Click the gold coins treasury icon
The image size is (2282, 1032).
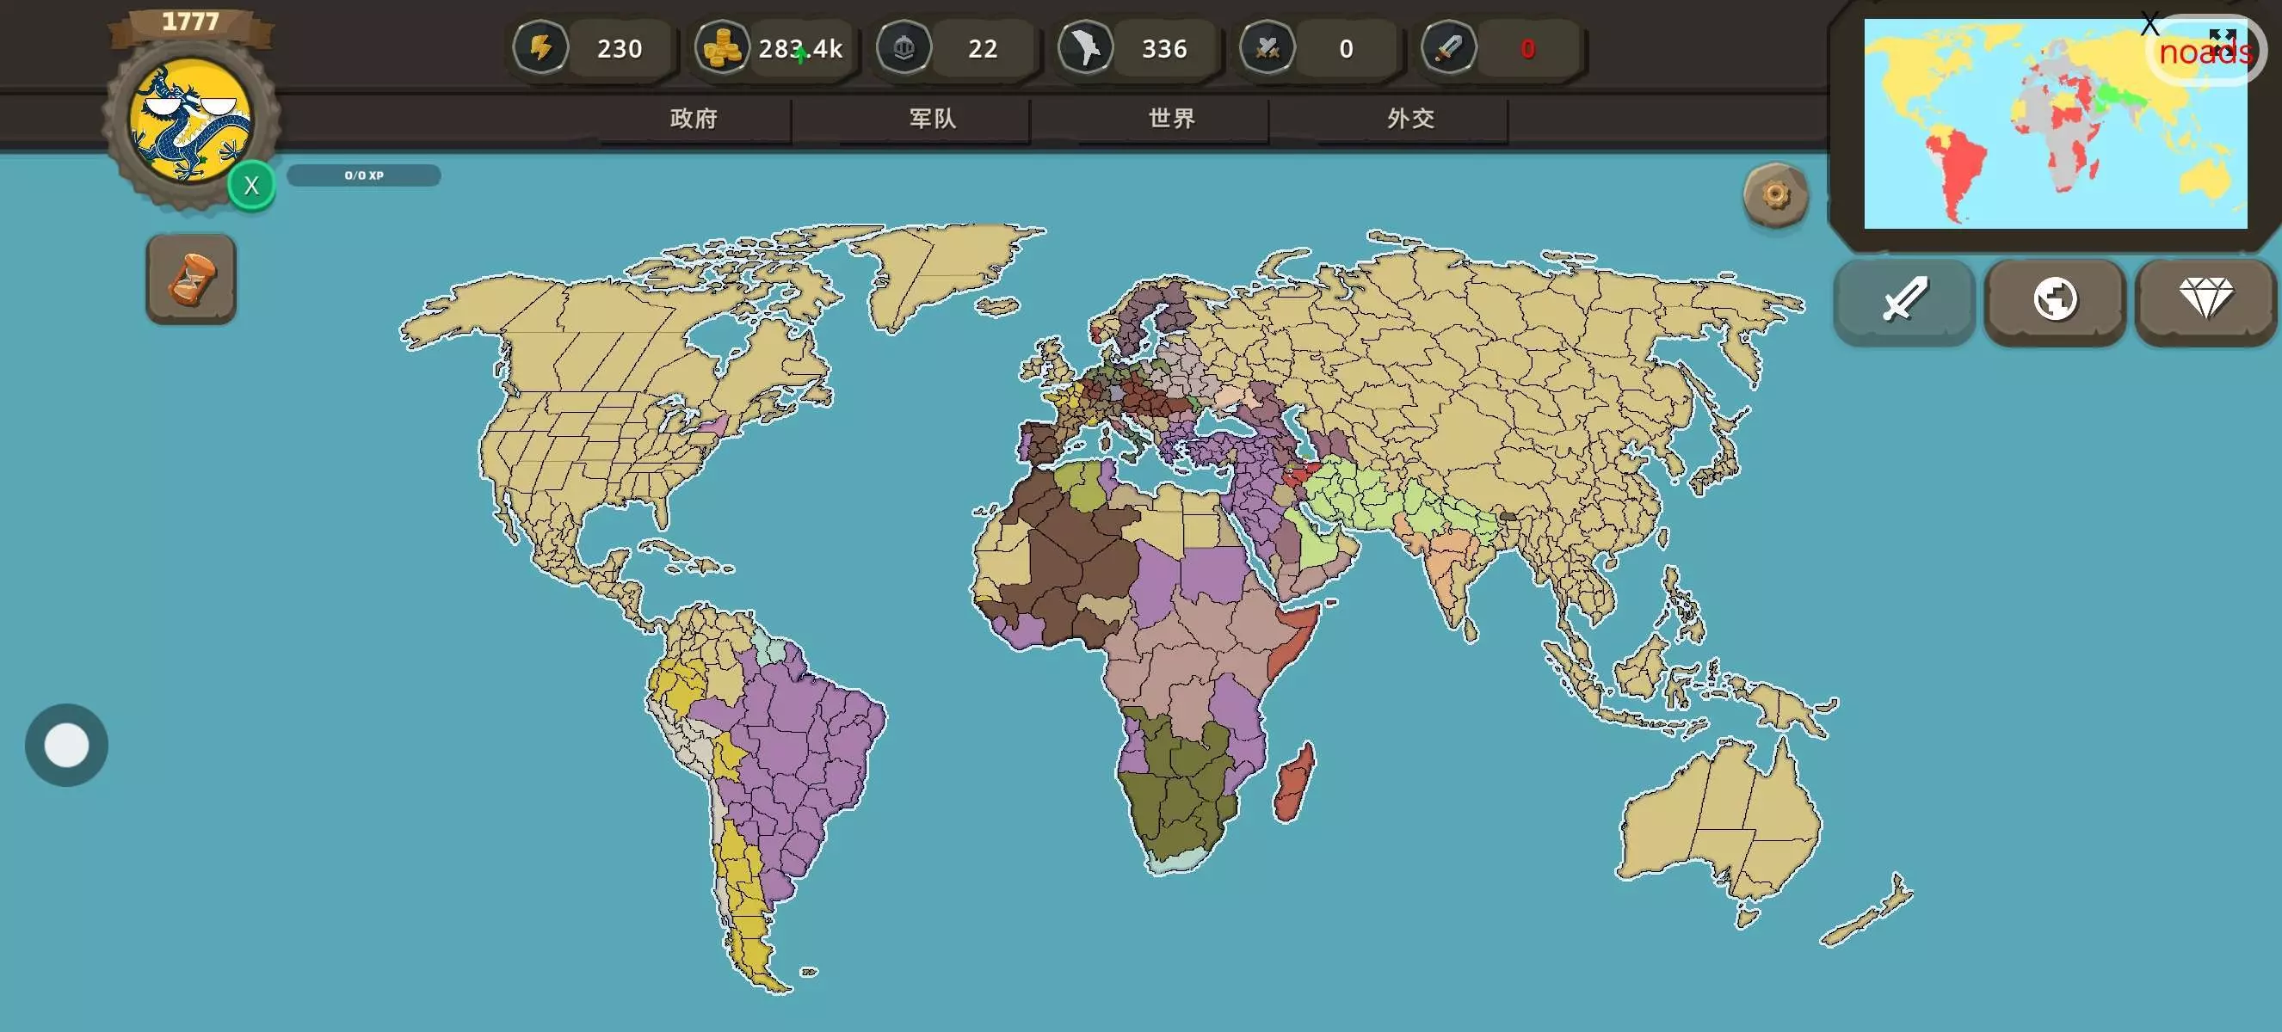point(721,48)
